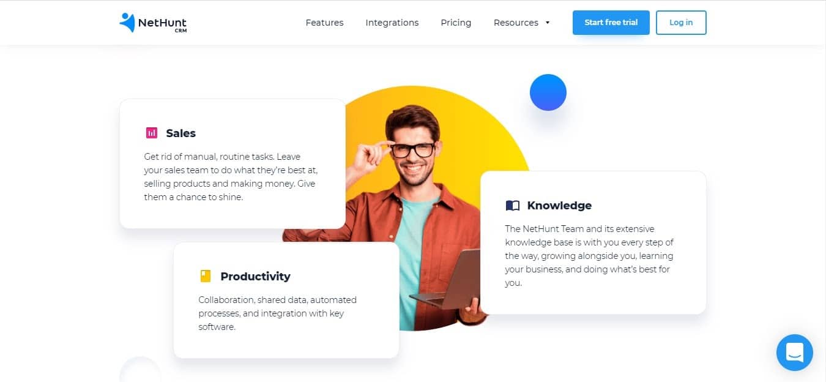Click the Knowledge open book icon
This screenshot has height=382, width=826.
[x=512, y=206]
